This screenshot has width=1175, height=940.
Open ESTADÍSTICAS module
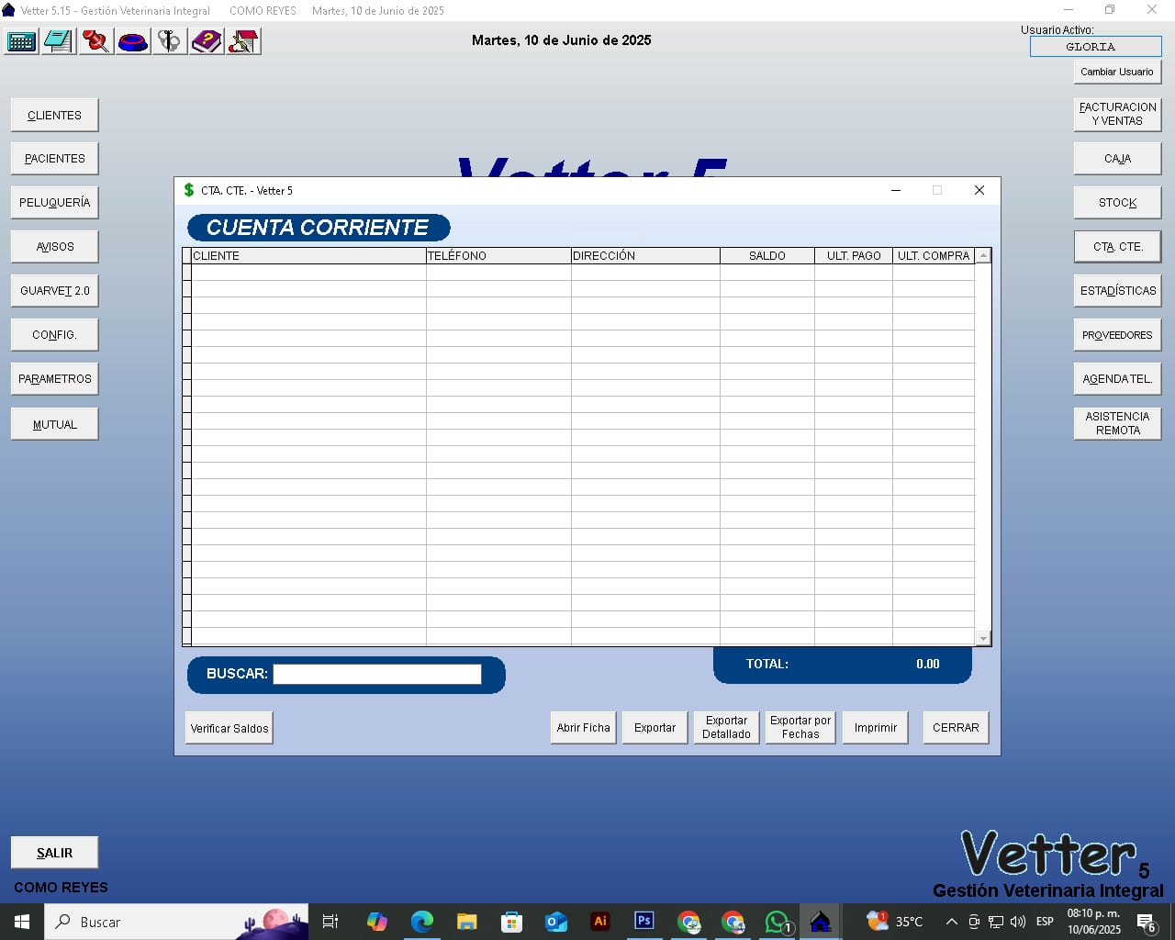click(1117, 290)
